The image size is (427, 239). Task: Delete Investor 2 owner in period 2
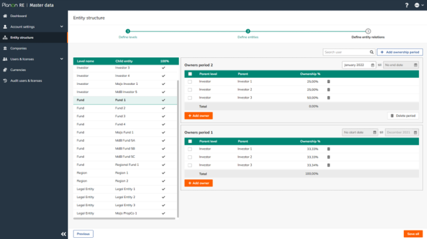pos(328,89)
